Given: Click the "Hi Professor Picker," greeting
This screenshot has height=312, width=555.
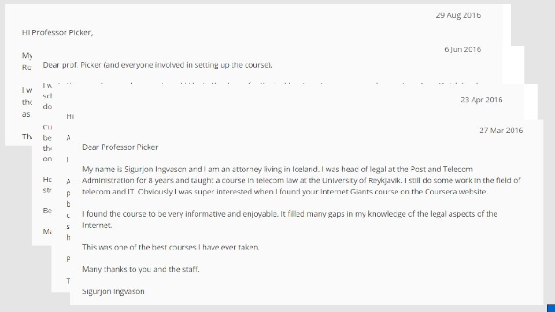Looking at the screenshot, I should coord(57,33).
